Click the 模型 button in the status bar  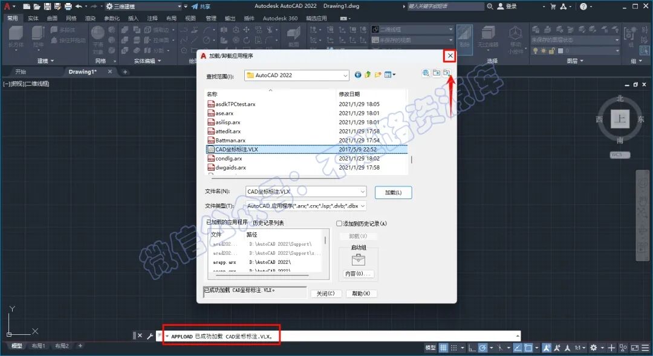point(430,348)
